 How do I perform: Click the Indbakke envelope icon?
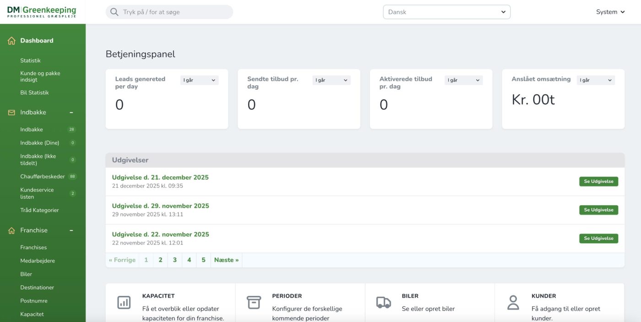pos(11,113)
